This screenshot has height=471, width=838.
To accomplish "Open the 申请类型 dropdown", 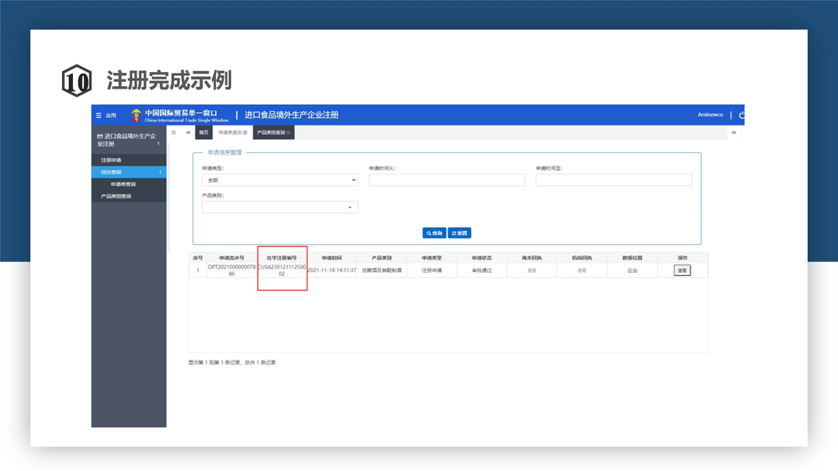I will [x=279, y=180].
